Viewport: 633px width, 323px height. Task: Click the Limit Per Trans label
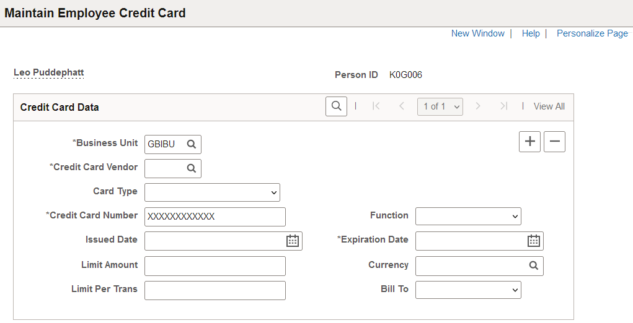pos(104,289)
